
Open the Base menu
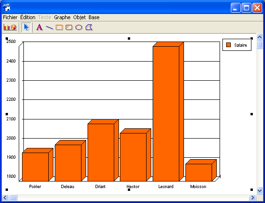click(x=94, y=17)
